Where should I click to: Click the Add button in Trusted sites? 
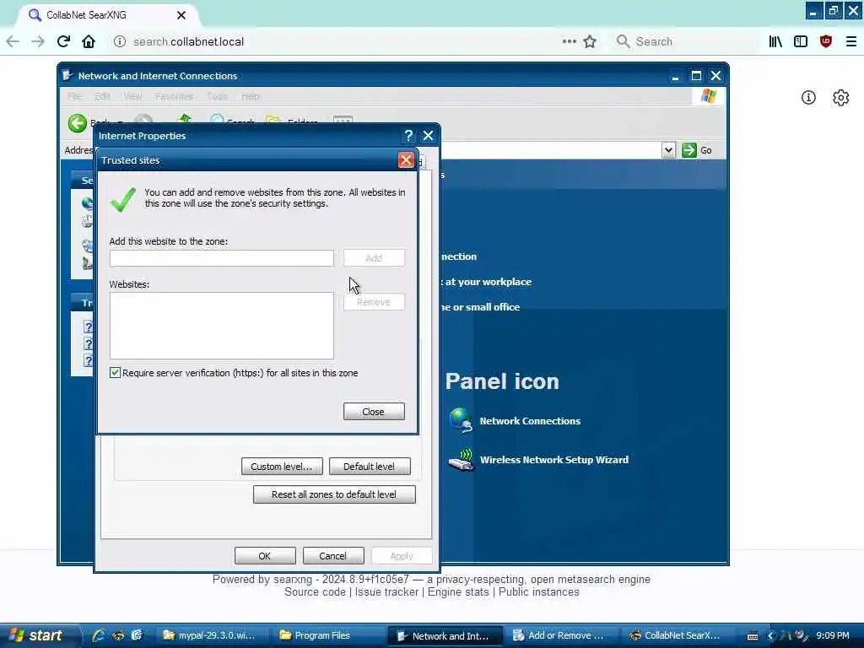pos(374,258)
